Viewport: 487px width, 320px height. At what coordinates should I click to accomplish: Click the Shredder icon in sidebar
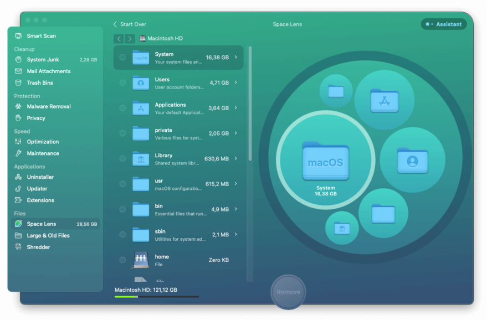coord(18,247)
